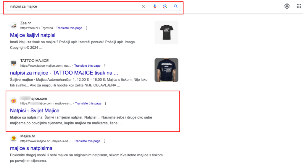
Task: Open more options for the Svijet Majice result
Action: point(106,103)
